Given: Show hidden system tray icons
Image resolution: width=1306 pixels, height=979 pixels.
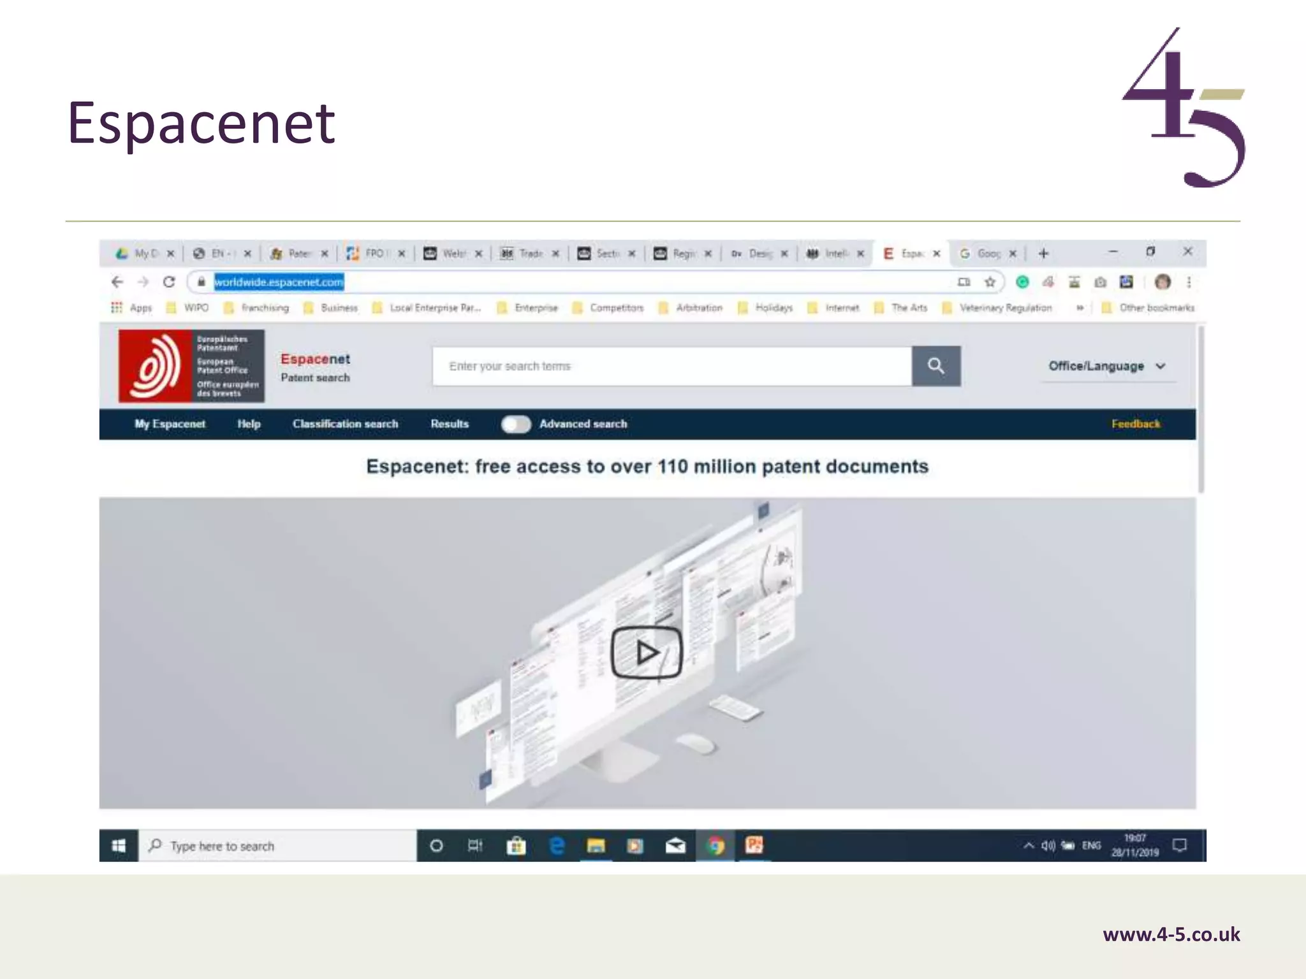Looking at the screenshot, I should [1028, 846].
